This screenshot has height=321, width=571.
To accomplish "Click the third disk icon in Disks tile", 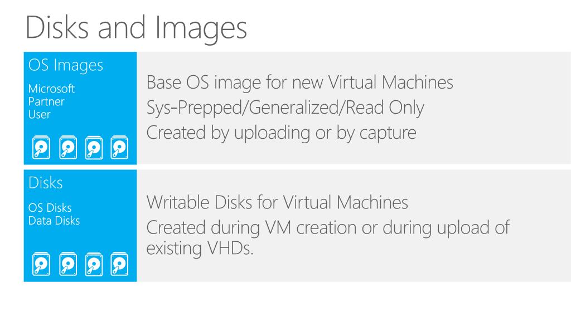I will coord(94,264).
